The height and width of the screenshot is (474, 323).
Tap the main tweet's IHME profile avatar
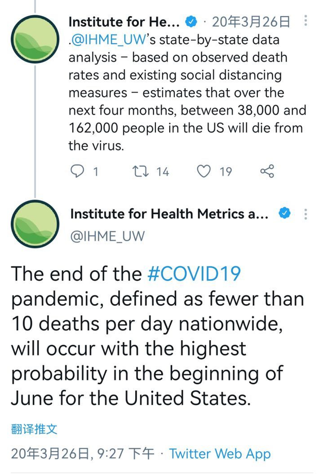(x=35, y=225)
